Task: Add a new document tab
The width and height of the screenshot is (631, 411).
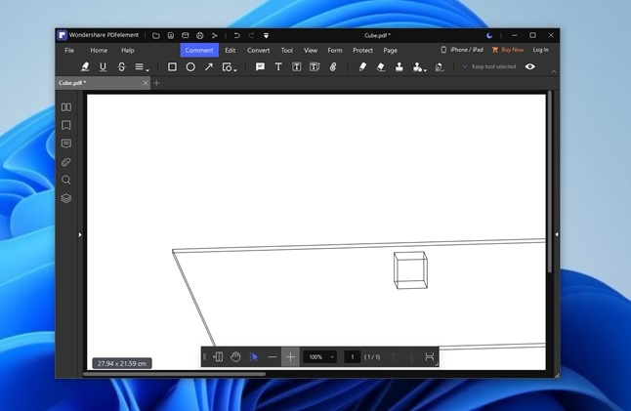Action: pyautogui.click(x=157, y=83)
